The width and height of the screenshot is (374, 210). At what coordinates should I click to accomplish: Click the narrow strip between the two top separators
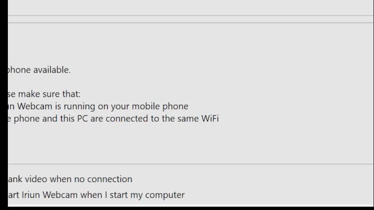coord(191,19)
